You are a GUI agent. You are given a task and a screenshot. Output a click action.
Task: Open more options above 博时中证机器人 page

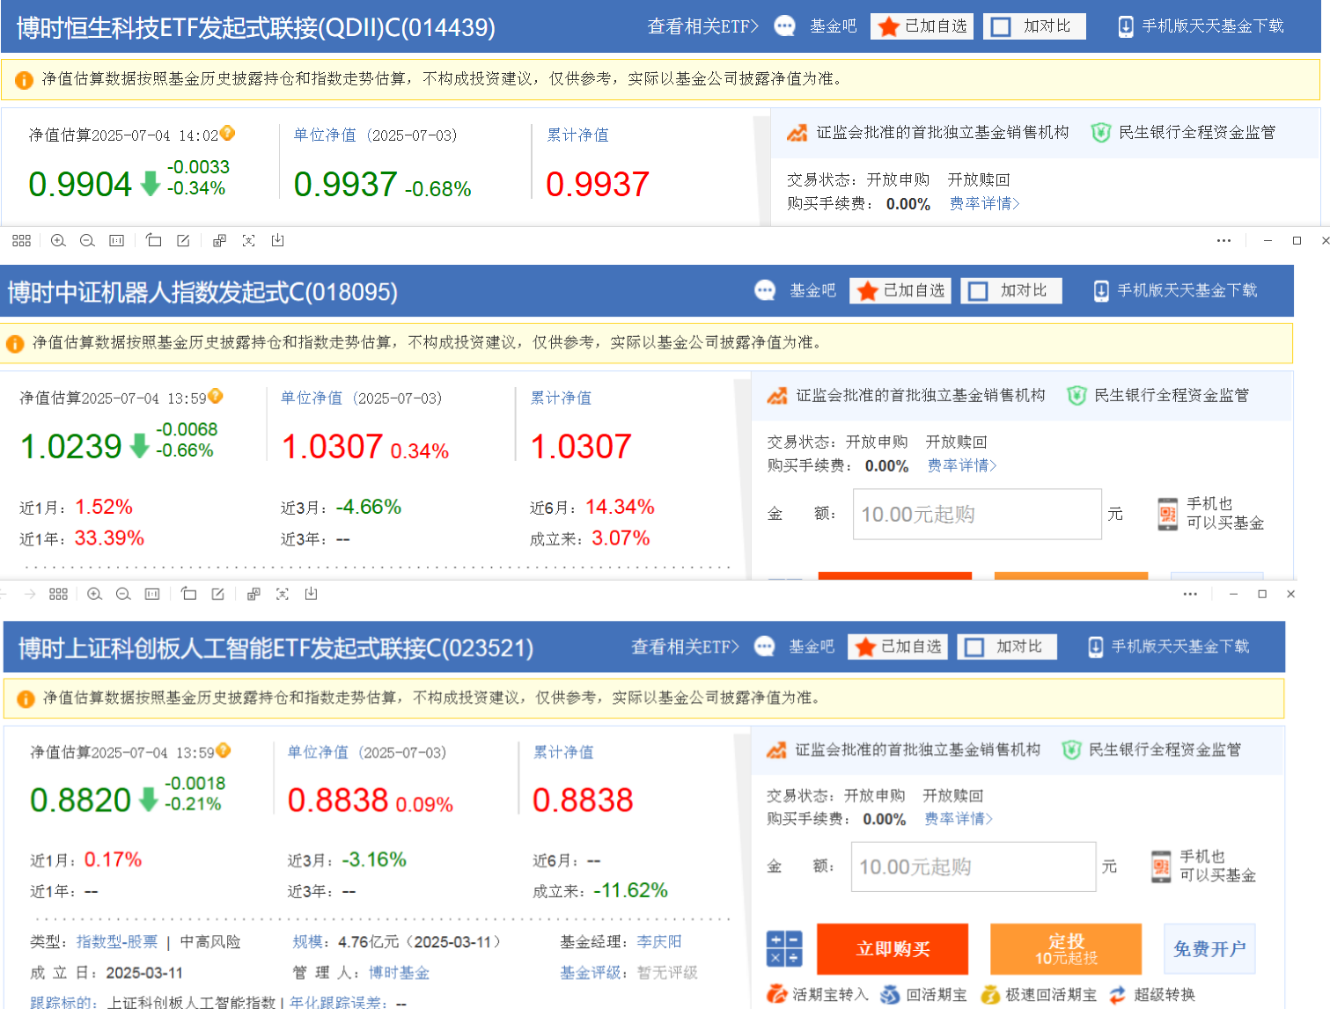[1223, 240]
